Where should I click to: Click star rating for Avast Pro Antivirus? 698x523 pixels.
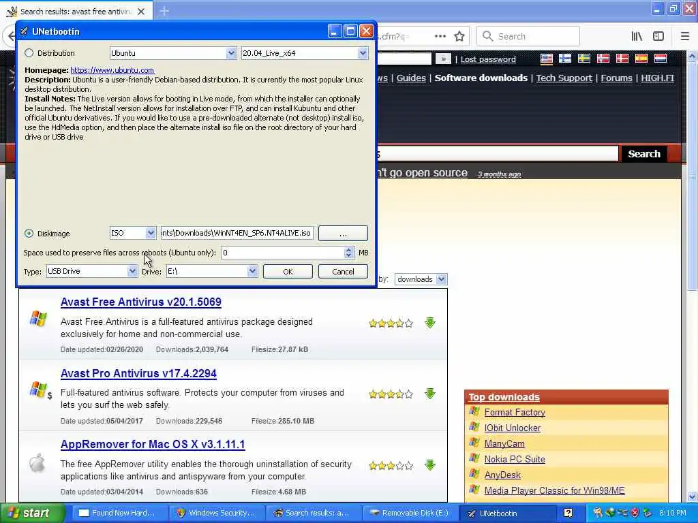click(391, 394)
